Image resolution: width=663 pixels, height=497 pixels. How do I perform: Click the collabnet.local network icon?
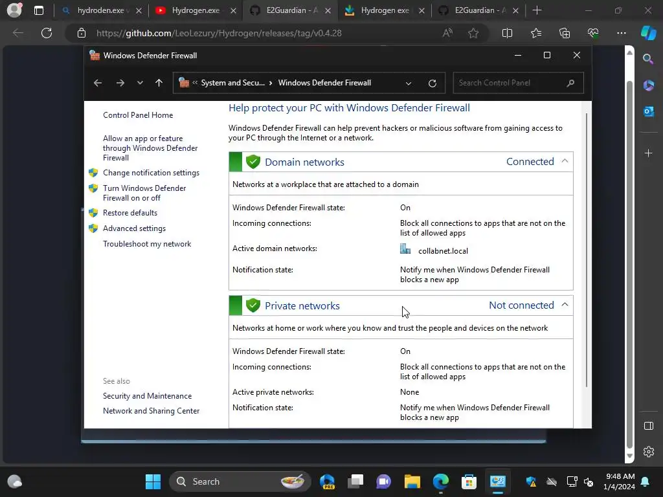click(x=405, y=249)
